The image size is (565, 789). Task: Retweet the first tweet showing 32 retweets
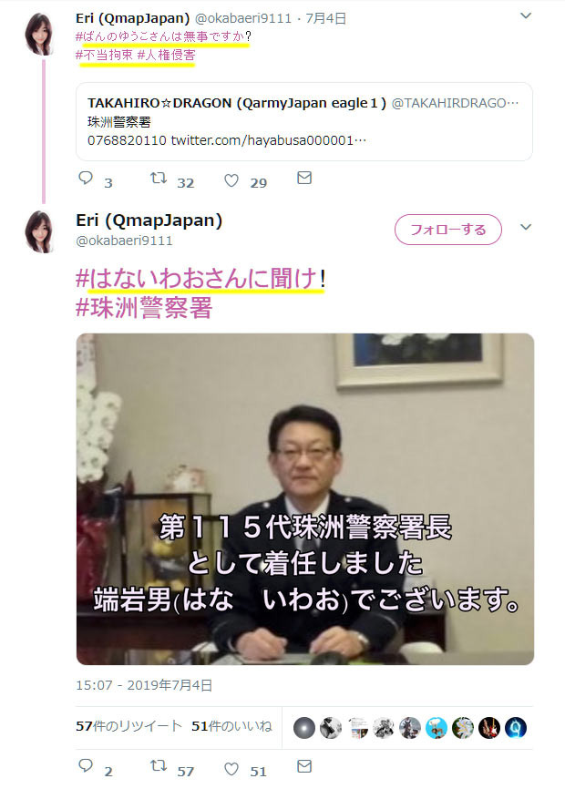(x=159, y=179)
